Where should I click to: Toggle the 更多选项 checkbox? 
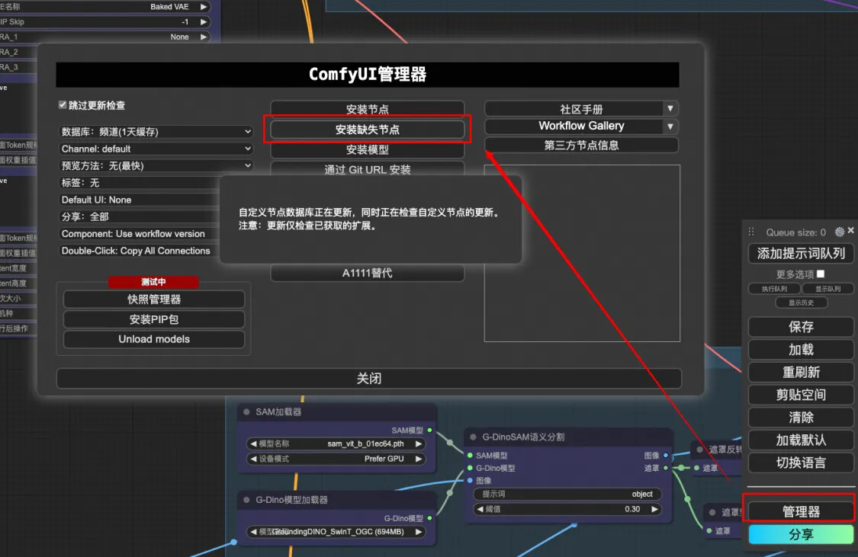pos(820,274)
